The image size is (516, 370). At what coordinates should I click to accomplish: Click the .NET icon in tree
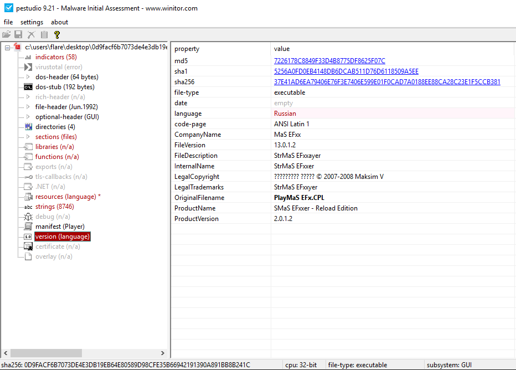pos(28,187)
